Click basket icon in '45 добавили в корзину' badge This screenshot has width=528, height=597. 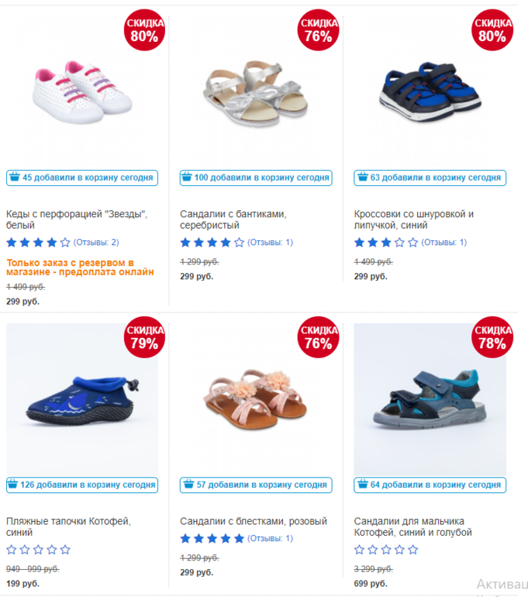(x=15, y=177)
